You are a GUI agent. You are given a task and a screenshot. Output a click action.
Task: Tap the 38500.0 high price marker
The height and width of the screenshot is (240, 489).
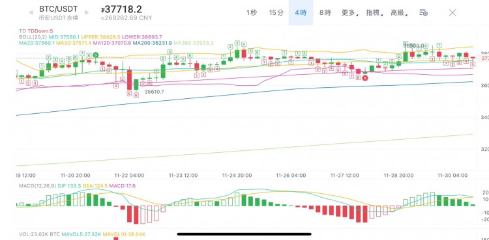click(x=413, y=46)
